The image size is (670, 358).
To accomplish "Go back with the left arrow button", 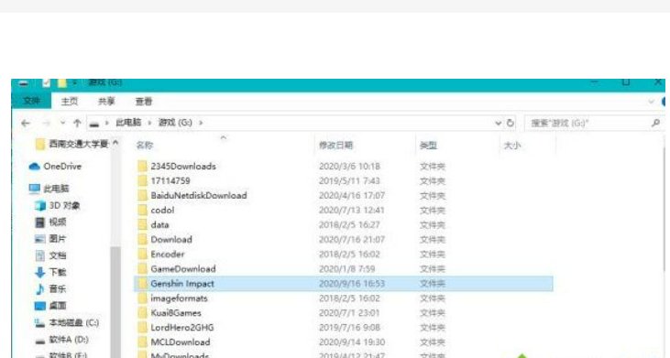I will tap(26, 124).
